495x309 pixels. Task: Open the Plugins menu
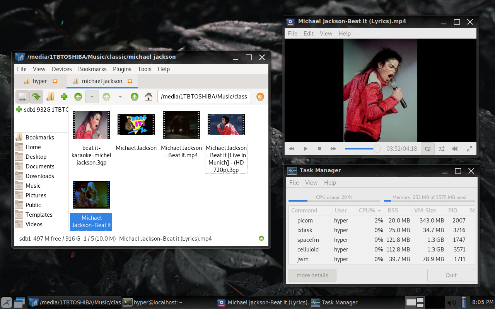tap(122, 69)
